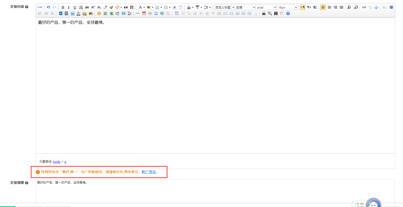Open the special characters Omega icon

156,13
